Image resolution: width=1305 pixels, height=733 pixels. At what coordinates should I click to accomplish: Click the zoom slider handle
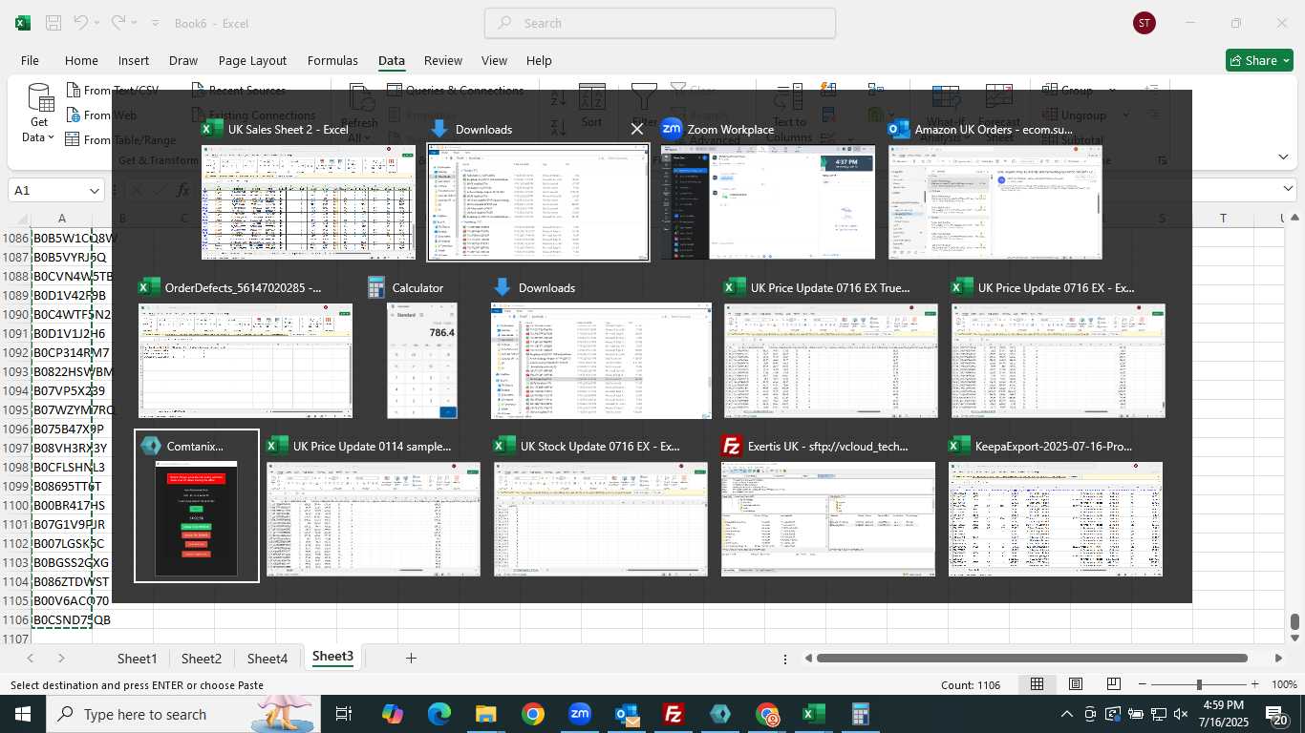pos(1198,684)
